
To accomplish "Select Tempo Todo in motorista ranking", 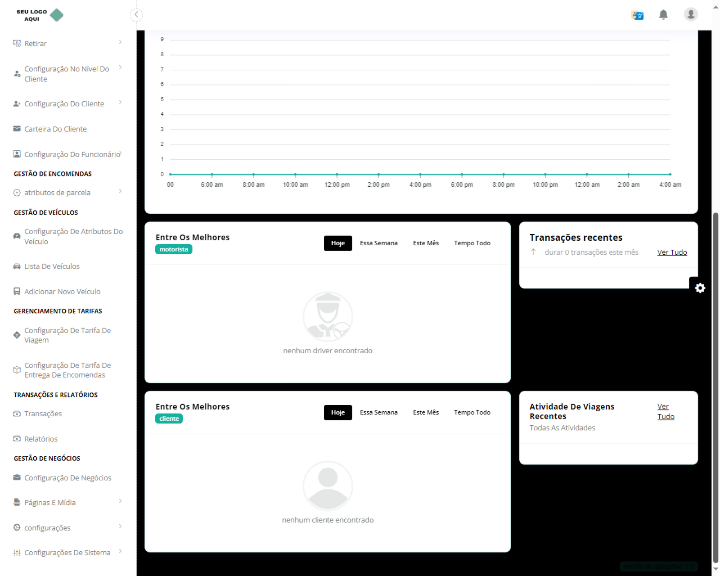I will [472, 243].
